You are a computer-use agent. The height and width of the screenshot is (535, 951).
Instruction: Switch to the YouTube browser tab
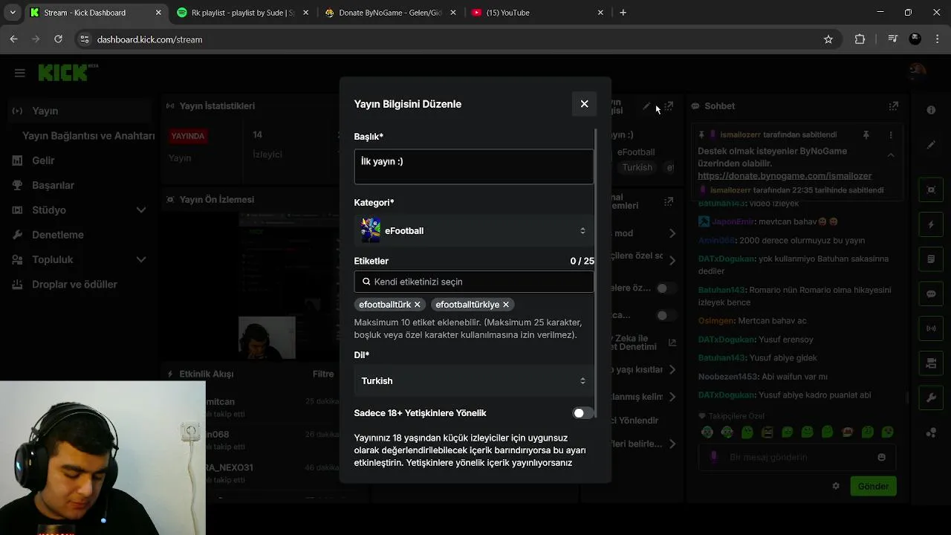pos(538,13)
